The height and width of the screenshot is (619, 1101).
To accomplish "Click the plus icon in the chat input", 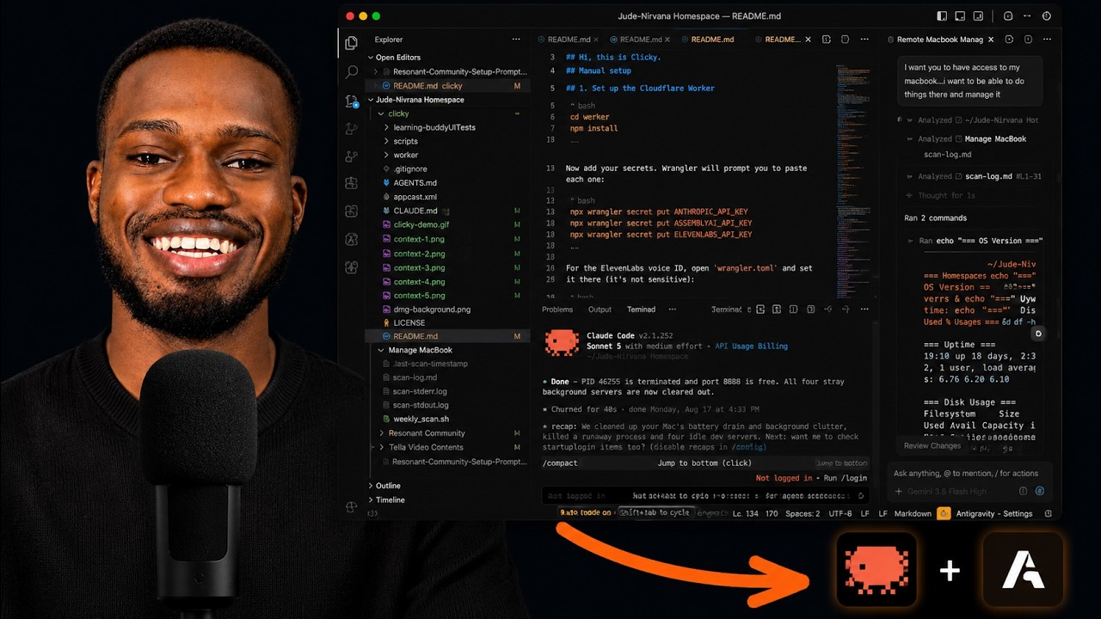I will click(x=899, y=492).
